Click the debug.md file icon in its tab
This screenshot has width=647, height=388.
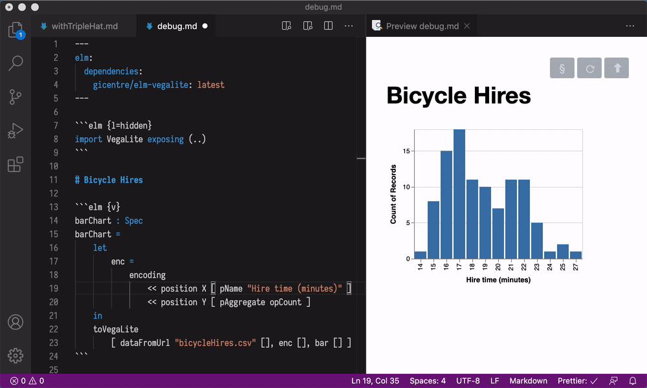tap(149, 26)
